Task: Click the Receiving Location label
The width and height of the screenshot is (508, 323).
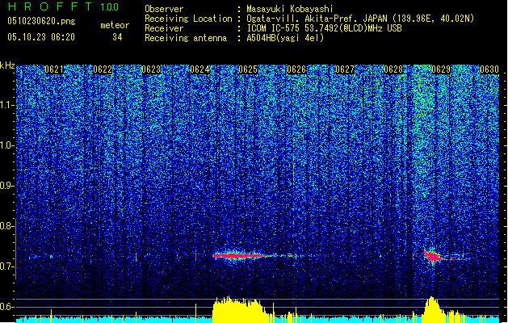Action: [x=188, y=19]
